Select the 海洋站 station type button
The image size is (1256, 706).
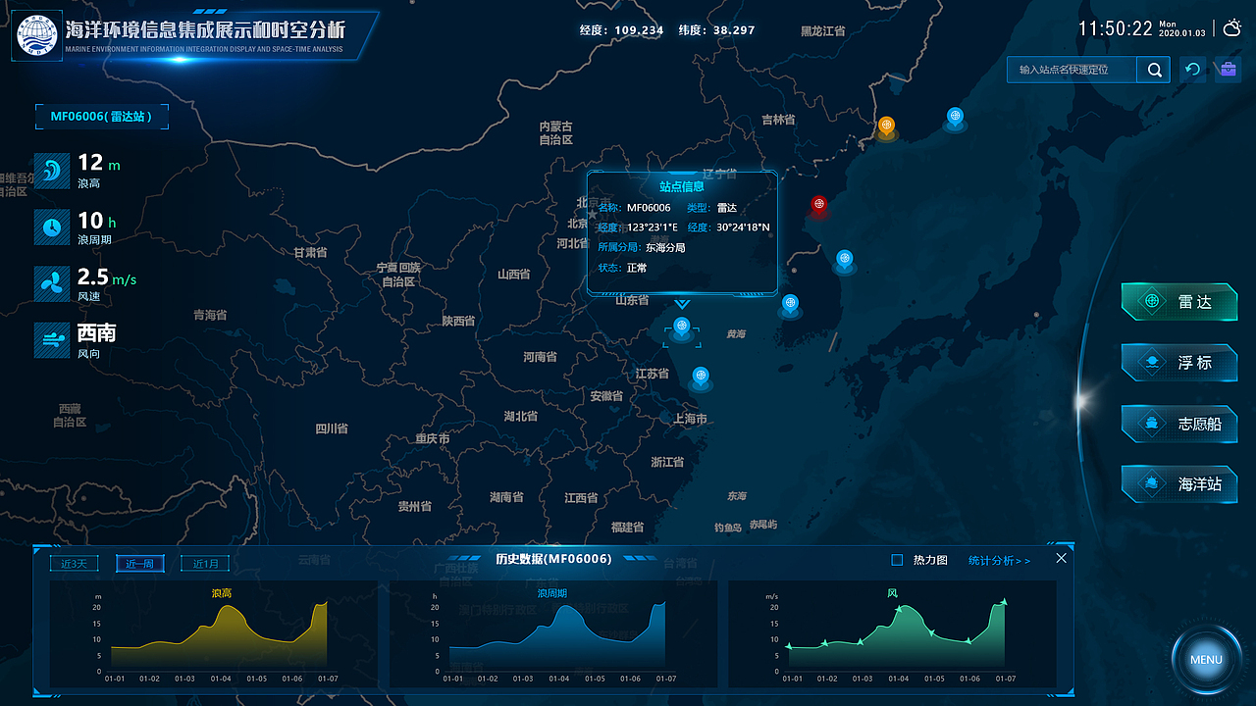point(1179,483)
